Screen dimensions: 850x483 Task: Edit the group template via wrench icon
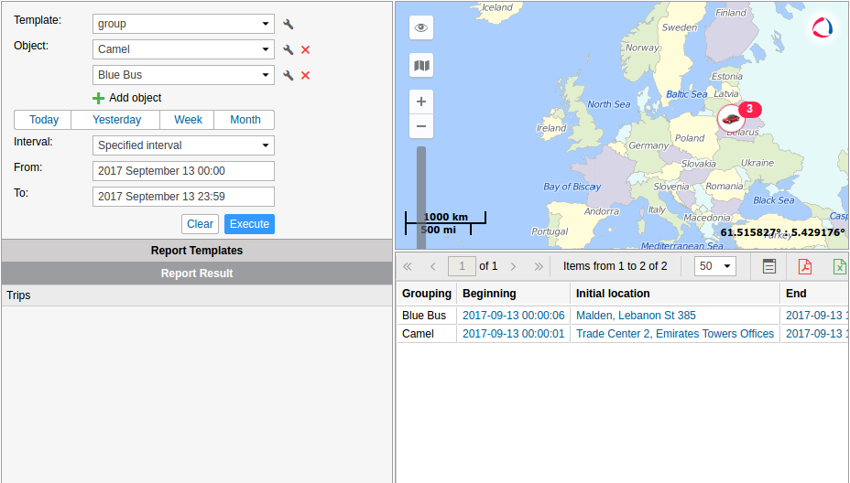289,25
